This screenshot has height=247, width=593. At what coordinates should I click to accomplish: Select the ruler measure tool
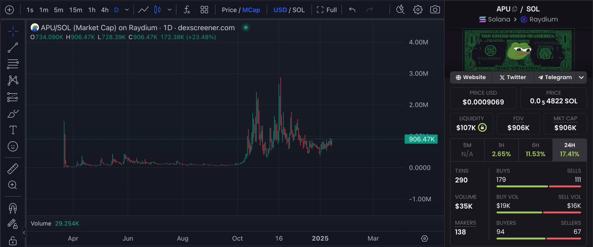point(13,169)
